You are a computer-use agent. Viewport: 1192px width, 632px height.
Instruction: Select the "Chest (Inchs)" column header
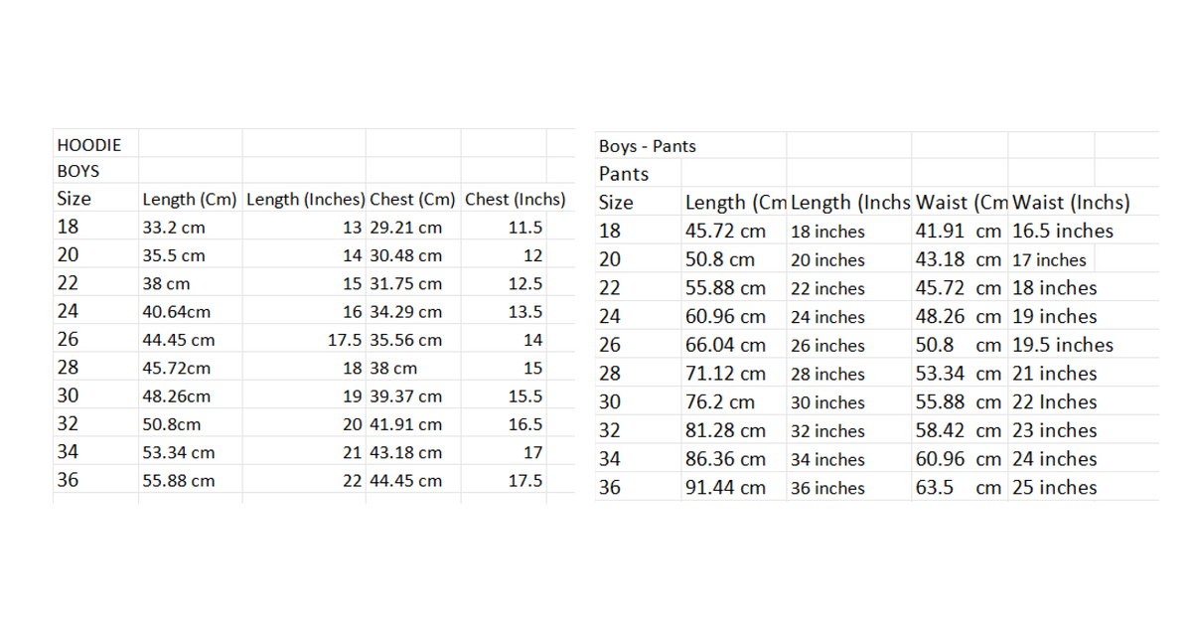[515, 199]
